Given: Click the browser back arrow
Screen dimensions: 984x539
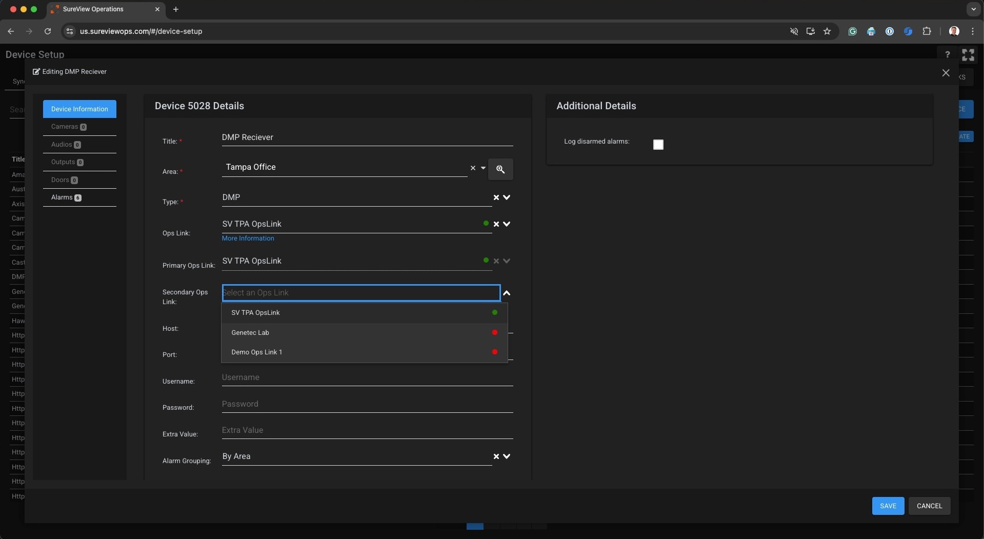Looking at the screenshot, I should tap(11, 31).
